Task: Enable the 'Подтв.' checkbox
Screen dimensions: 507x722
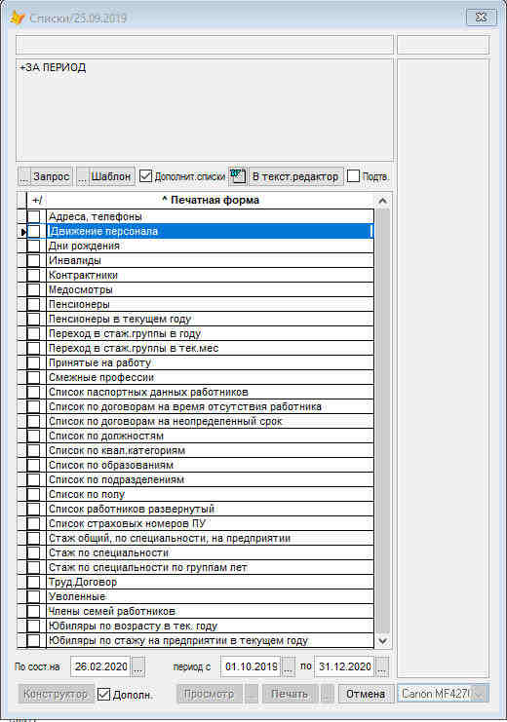Action: point(353,176)
